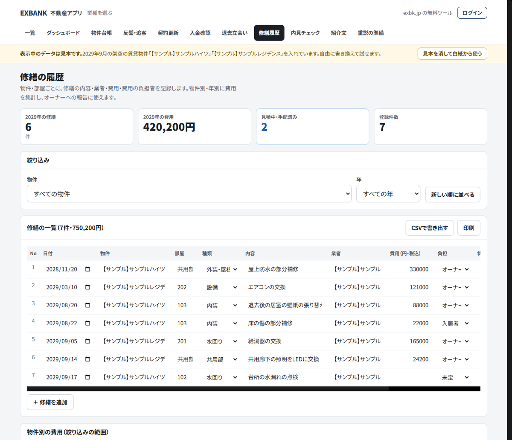Add a repair with ＋修繕を追加
The image size is (512, 440).
50,402
